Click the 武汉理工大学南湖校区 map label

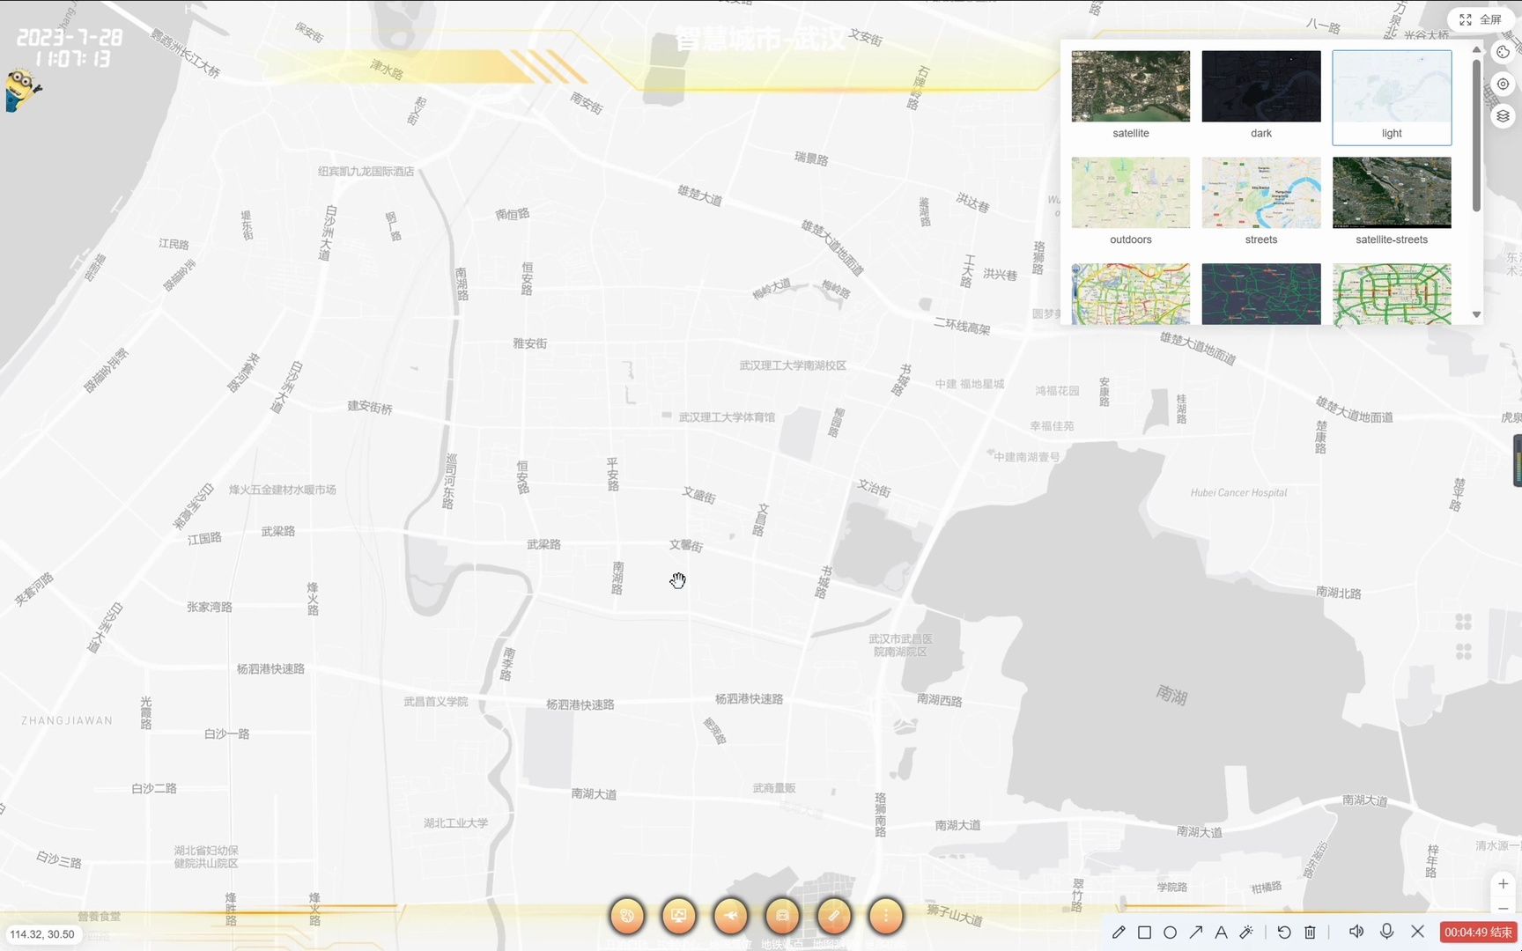tap(793, 365)
